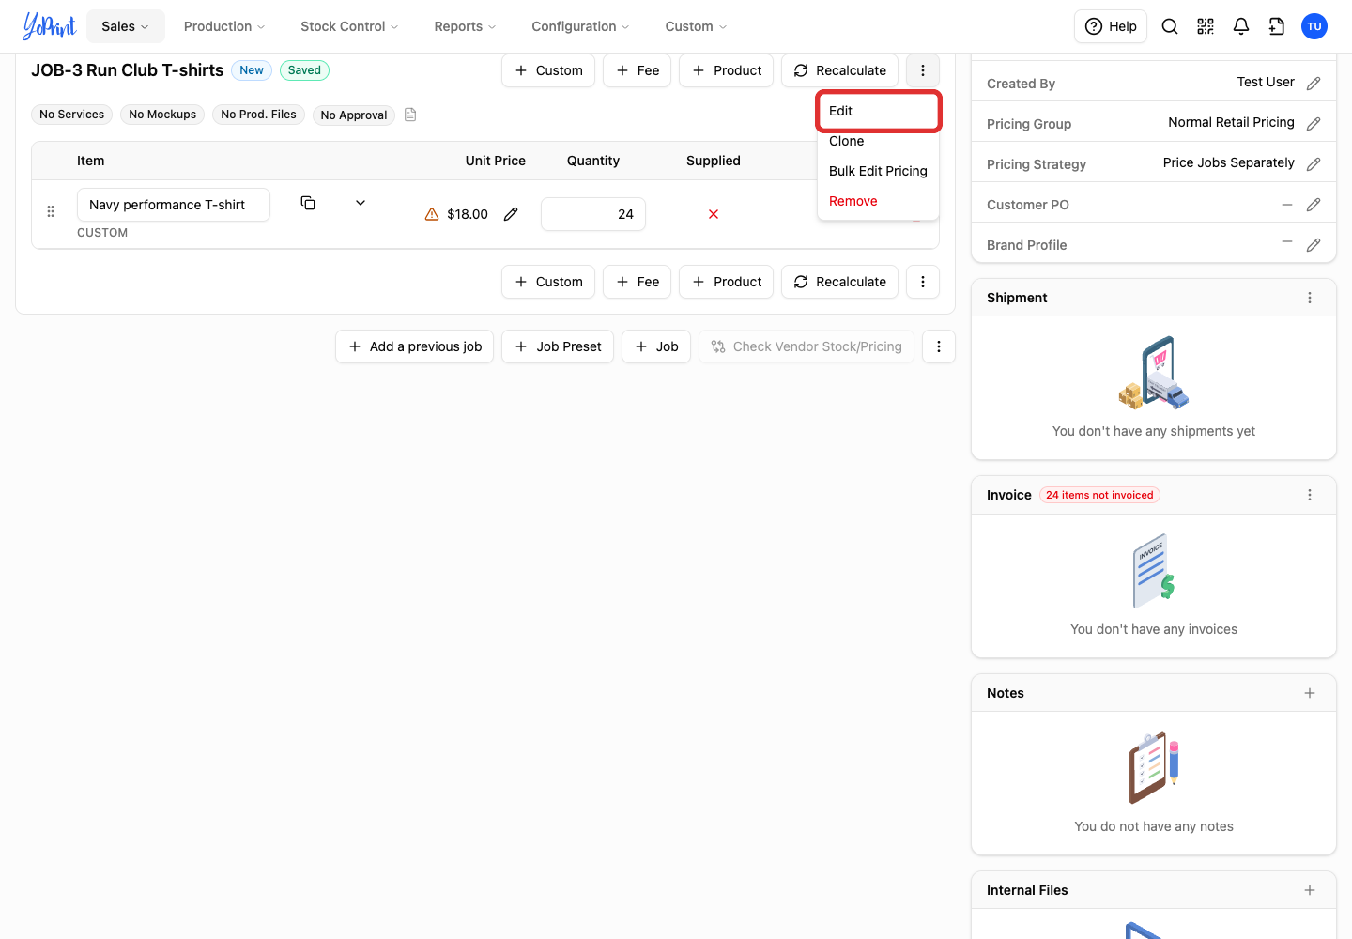
Task: Edit the Created By field pencil
Action: 1314,84
